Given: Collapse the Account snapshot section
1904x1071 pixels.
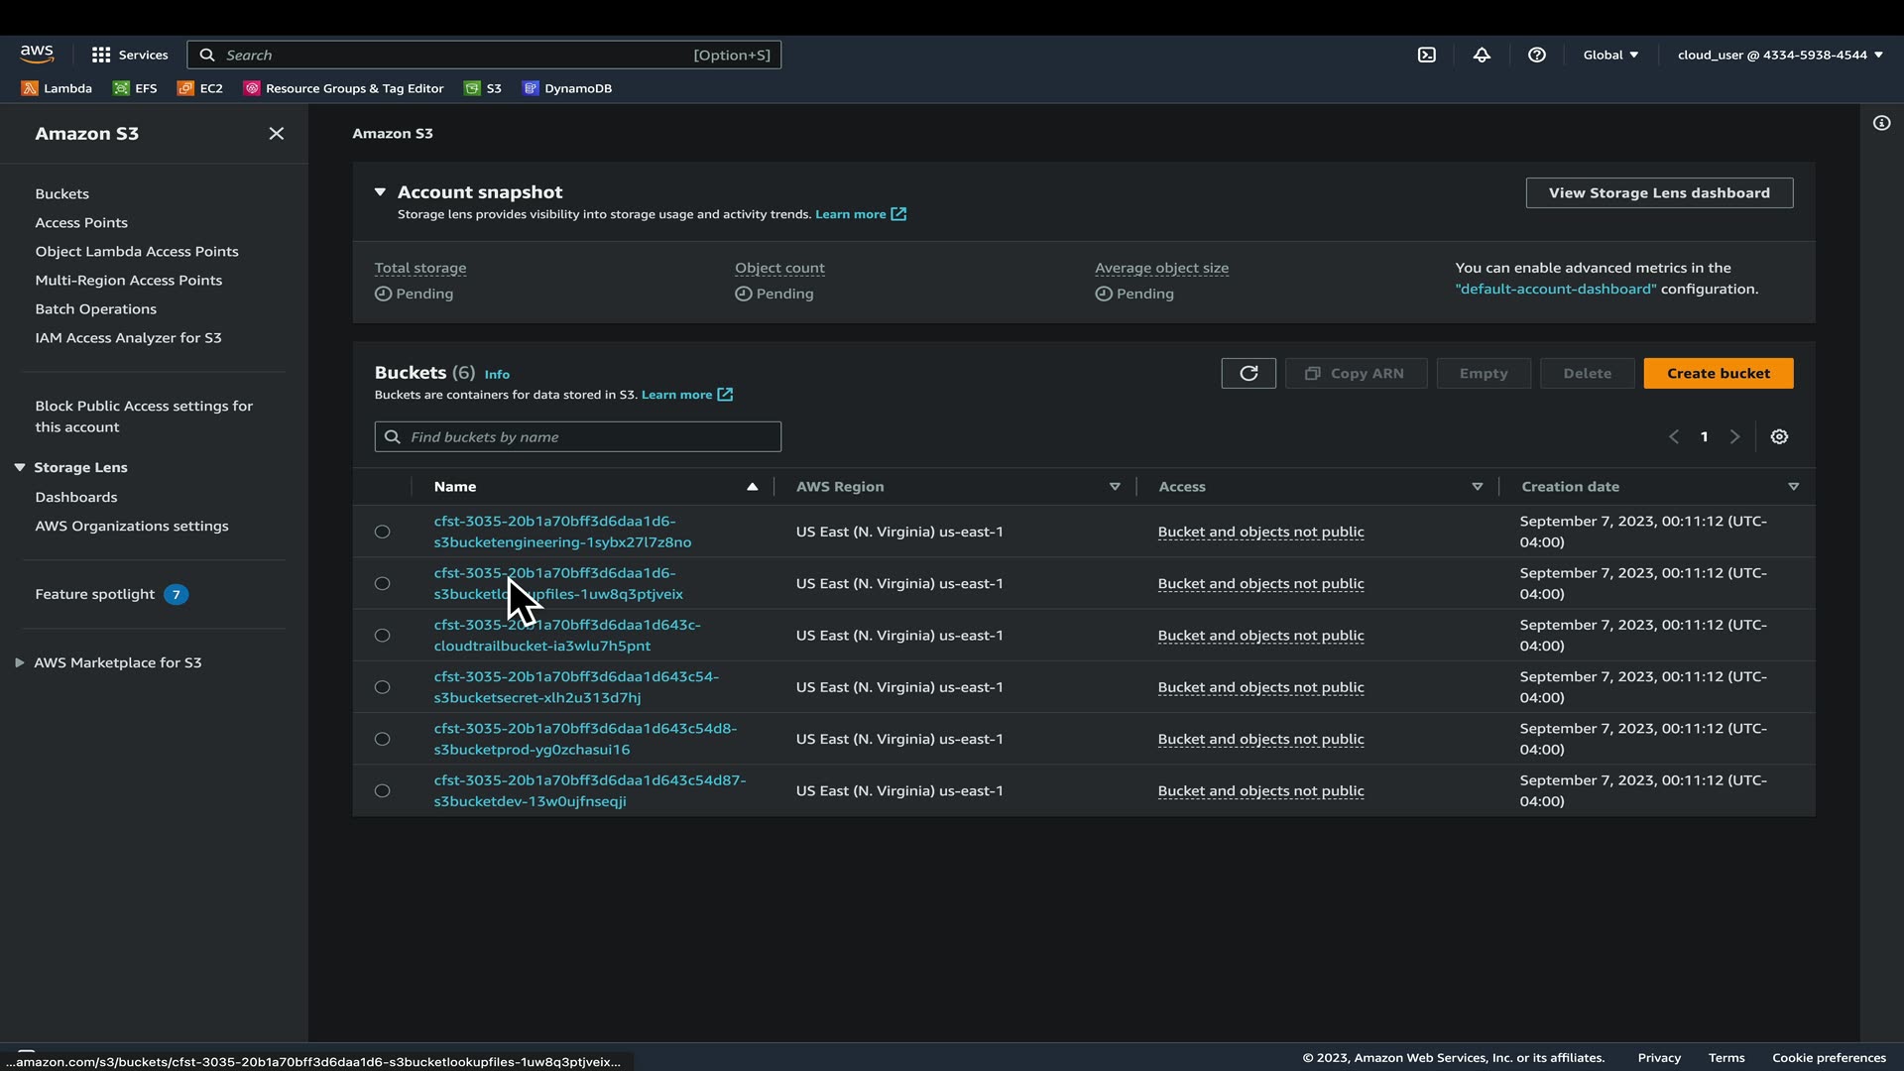Looking at the screenshot, I should pos(380,192).
